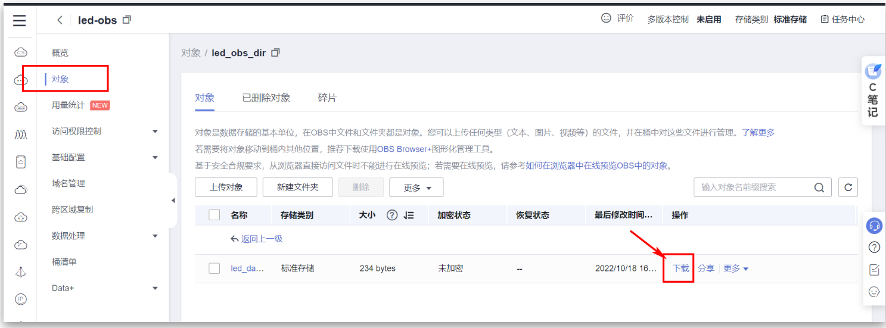Select 对象 in the side menu

pyautogui.click(x=60, y=79)
